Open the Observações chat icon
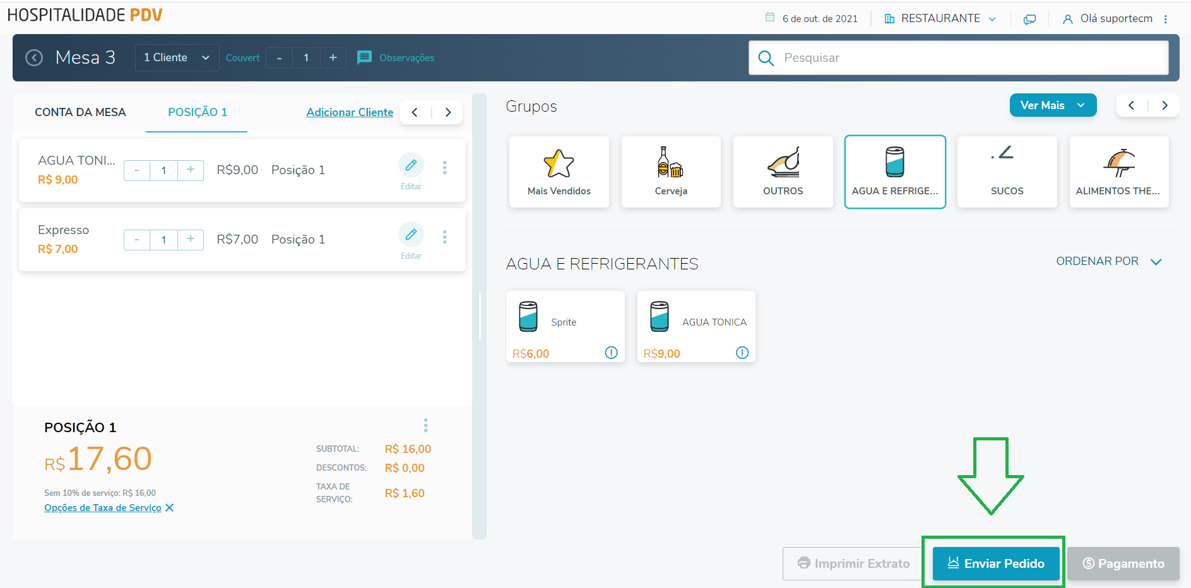 (x=364, y=58)
